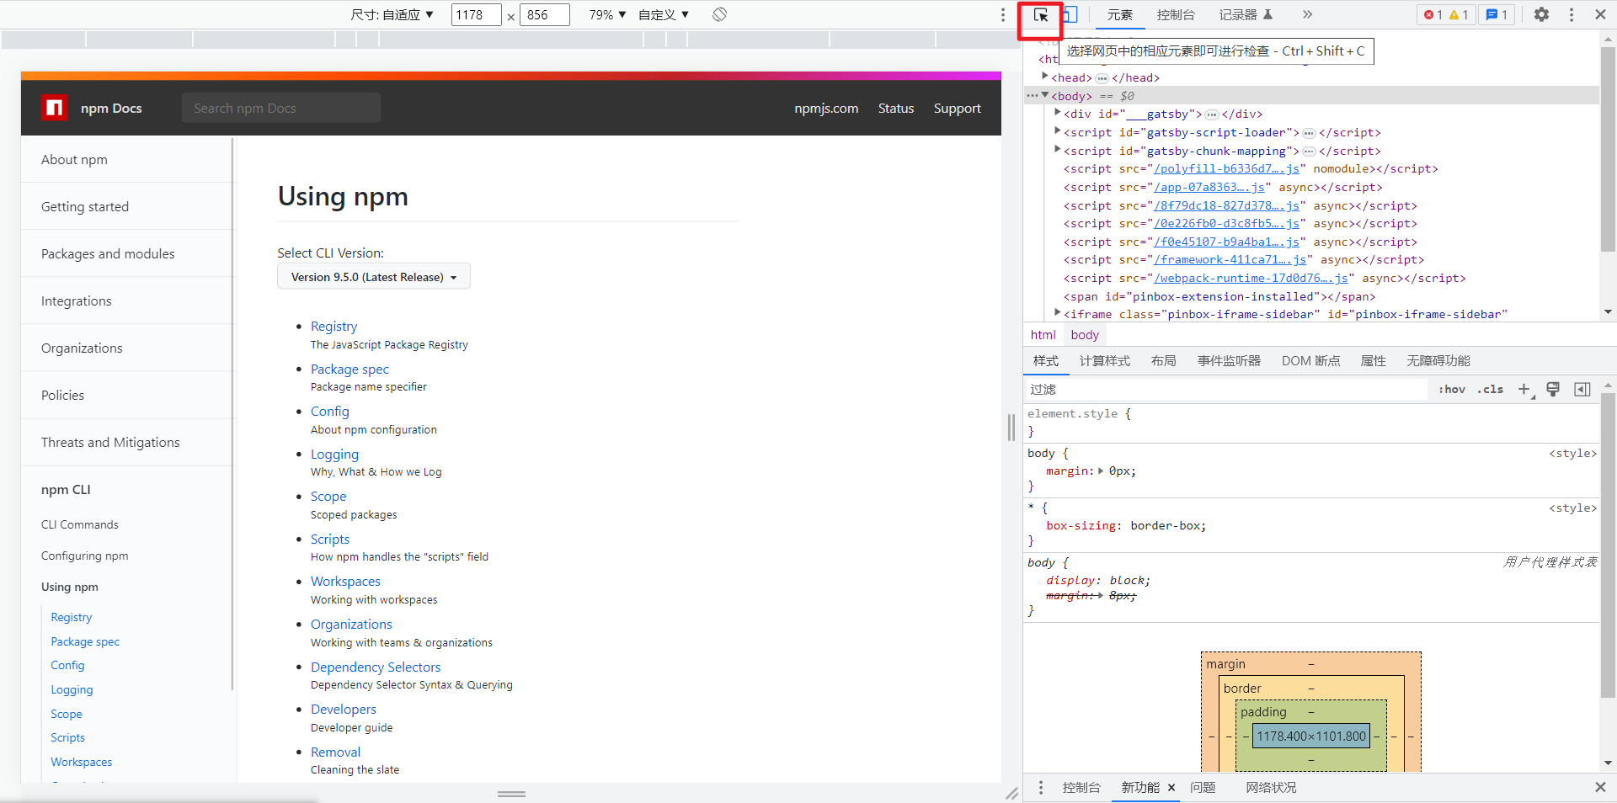Click the Registry link in main content

pos(334,326)
